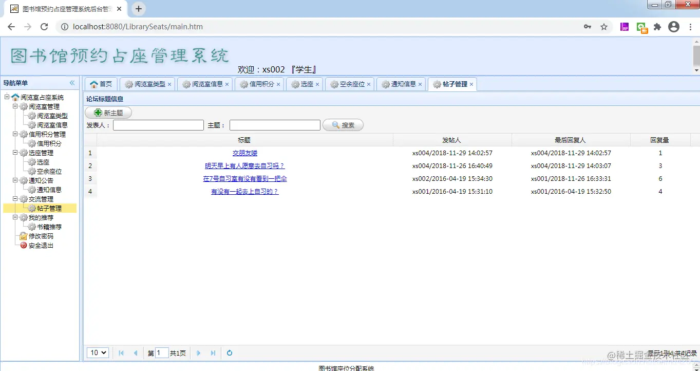This screenshot has width=700, height=371.
Task: Focus the 发表人 input field
Action: click(x=158, y=125)
